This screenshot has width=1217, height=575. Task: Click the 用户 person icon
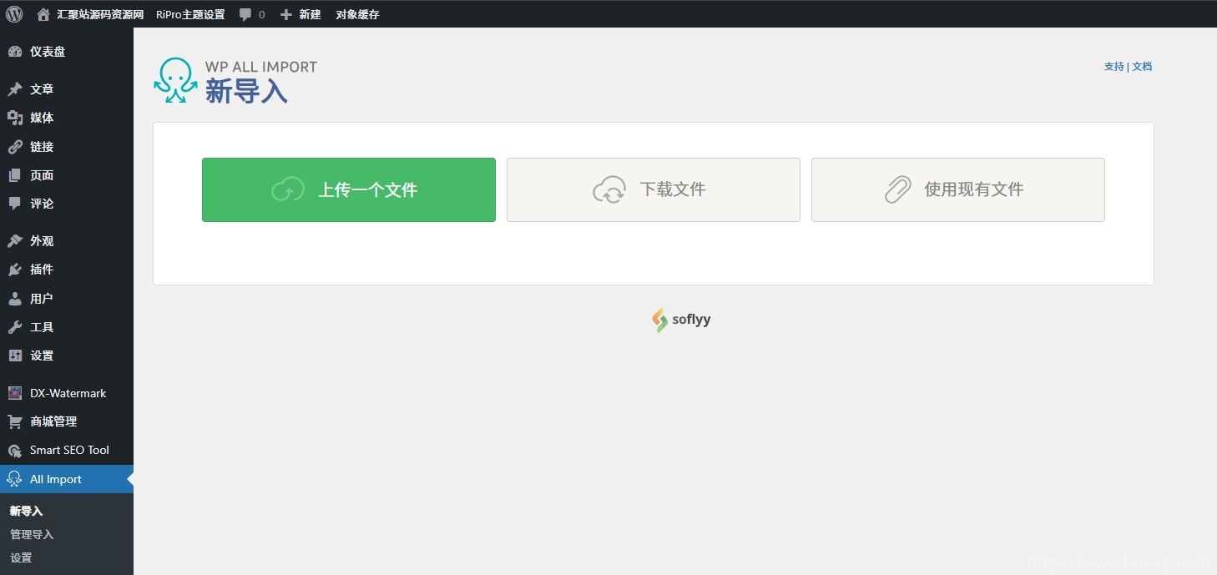point(15,298)
